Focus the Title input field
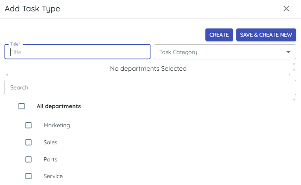The image size is (301, 185). pos(77,52)
